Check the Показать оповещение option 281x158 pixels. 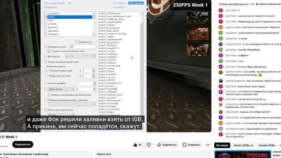click(x=45, y=100)
